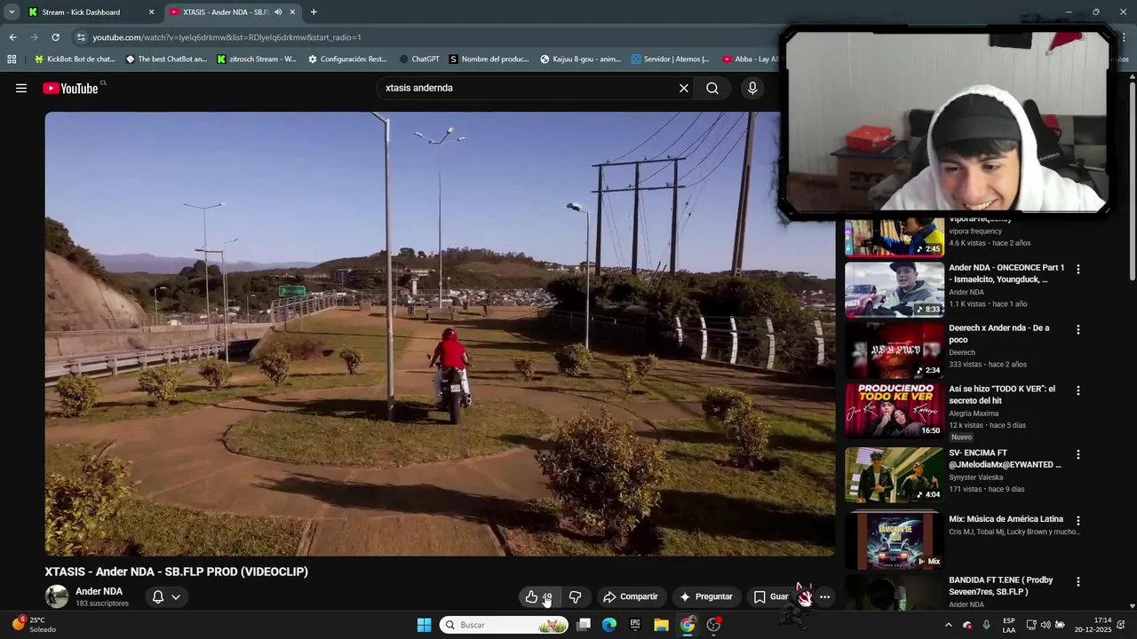
Task: Click the XTASIS video player
Action: pyautogui.click(x=440, y=334)
